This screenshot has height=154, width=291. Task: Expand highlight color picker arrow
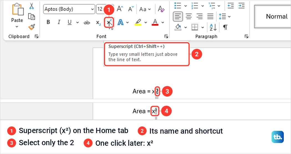146,23
